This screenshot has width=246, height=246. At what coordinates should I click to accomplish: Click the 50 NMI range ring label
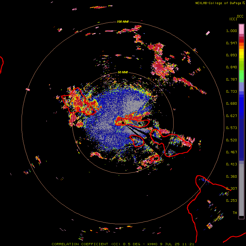click(x=123, y=72)
